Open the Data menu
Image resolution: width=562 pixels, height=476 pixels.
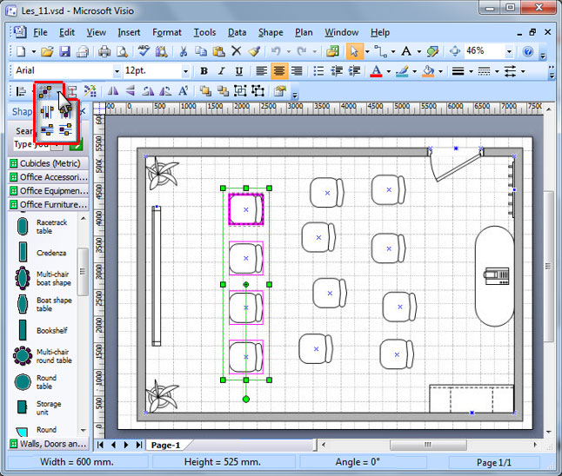(x=237, y=32)
